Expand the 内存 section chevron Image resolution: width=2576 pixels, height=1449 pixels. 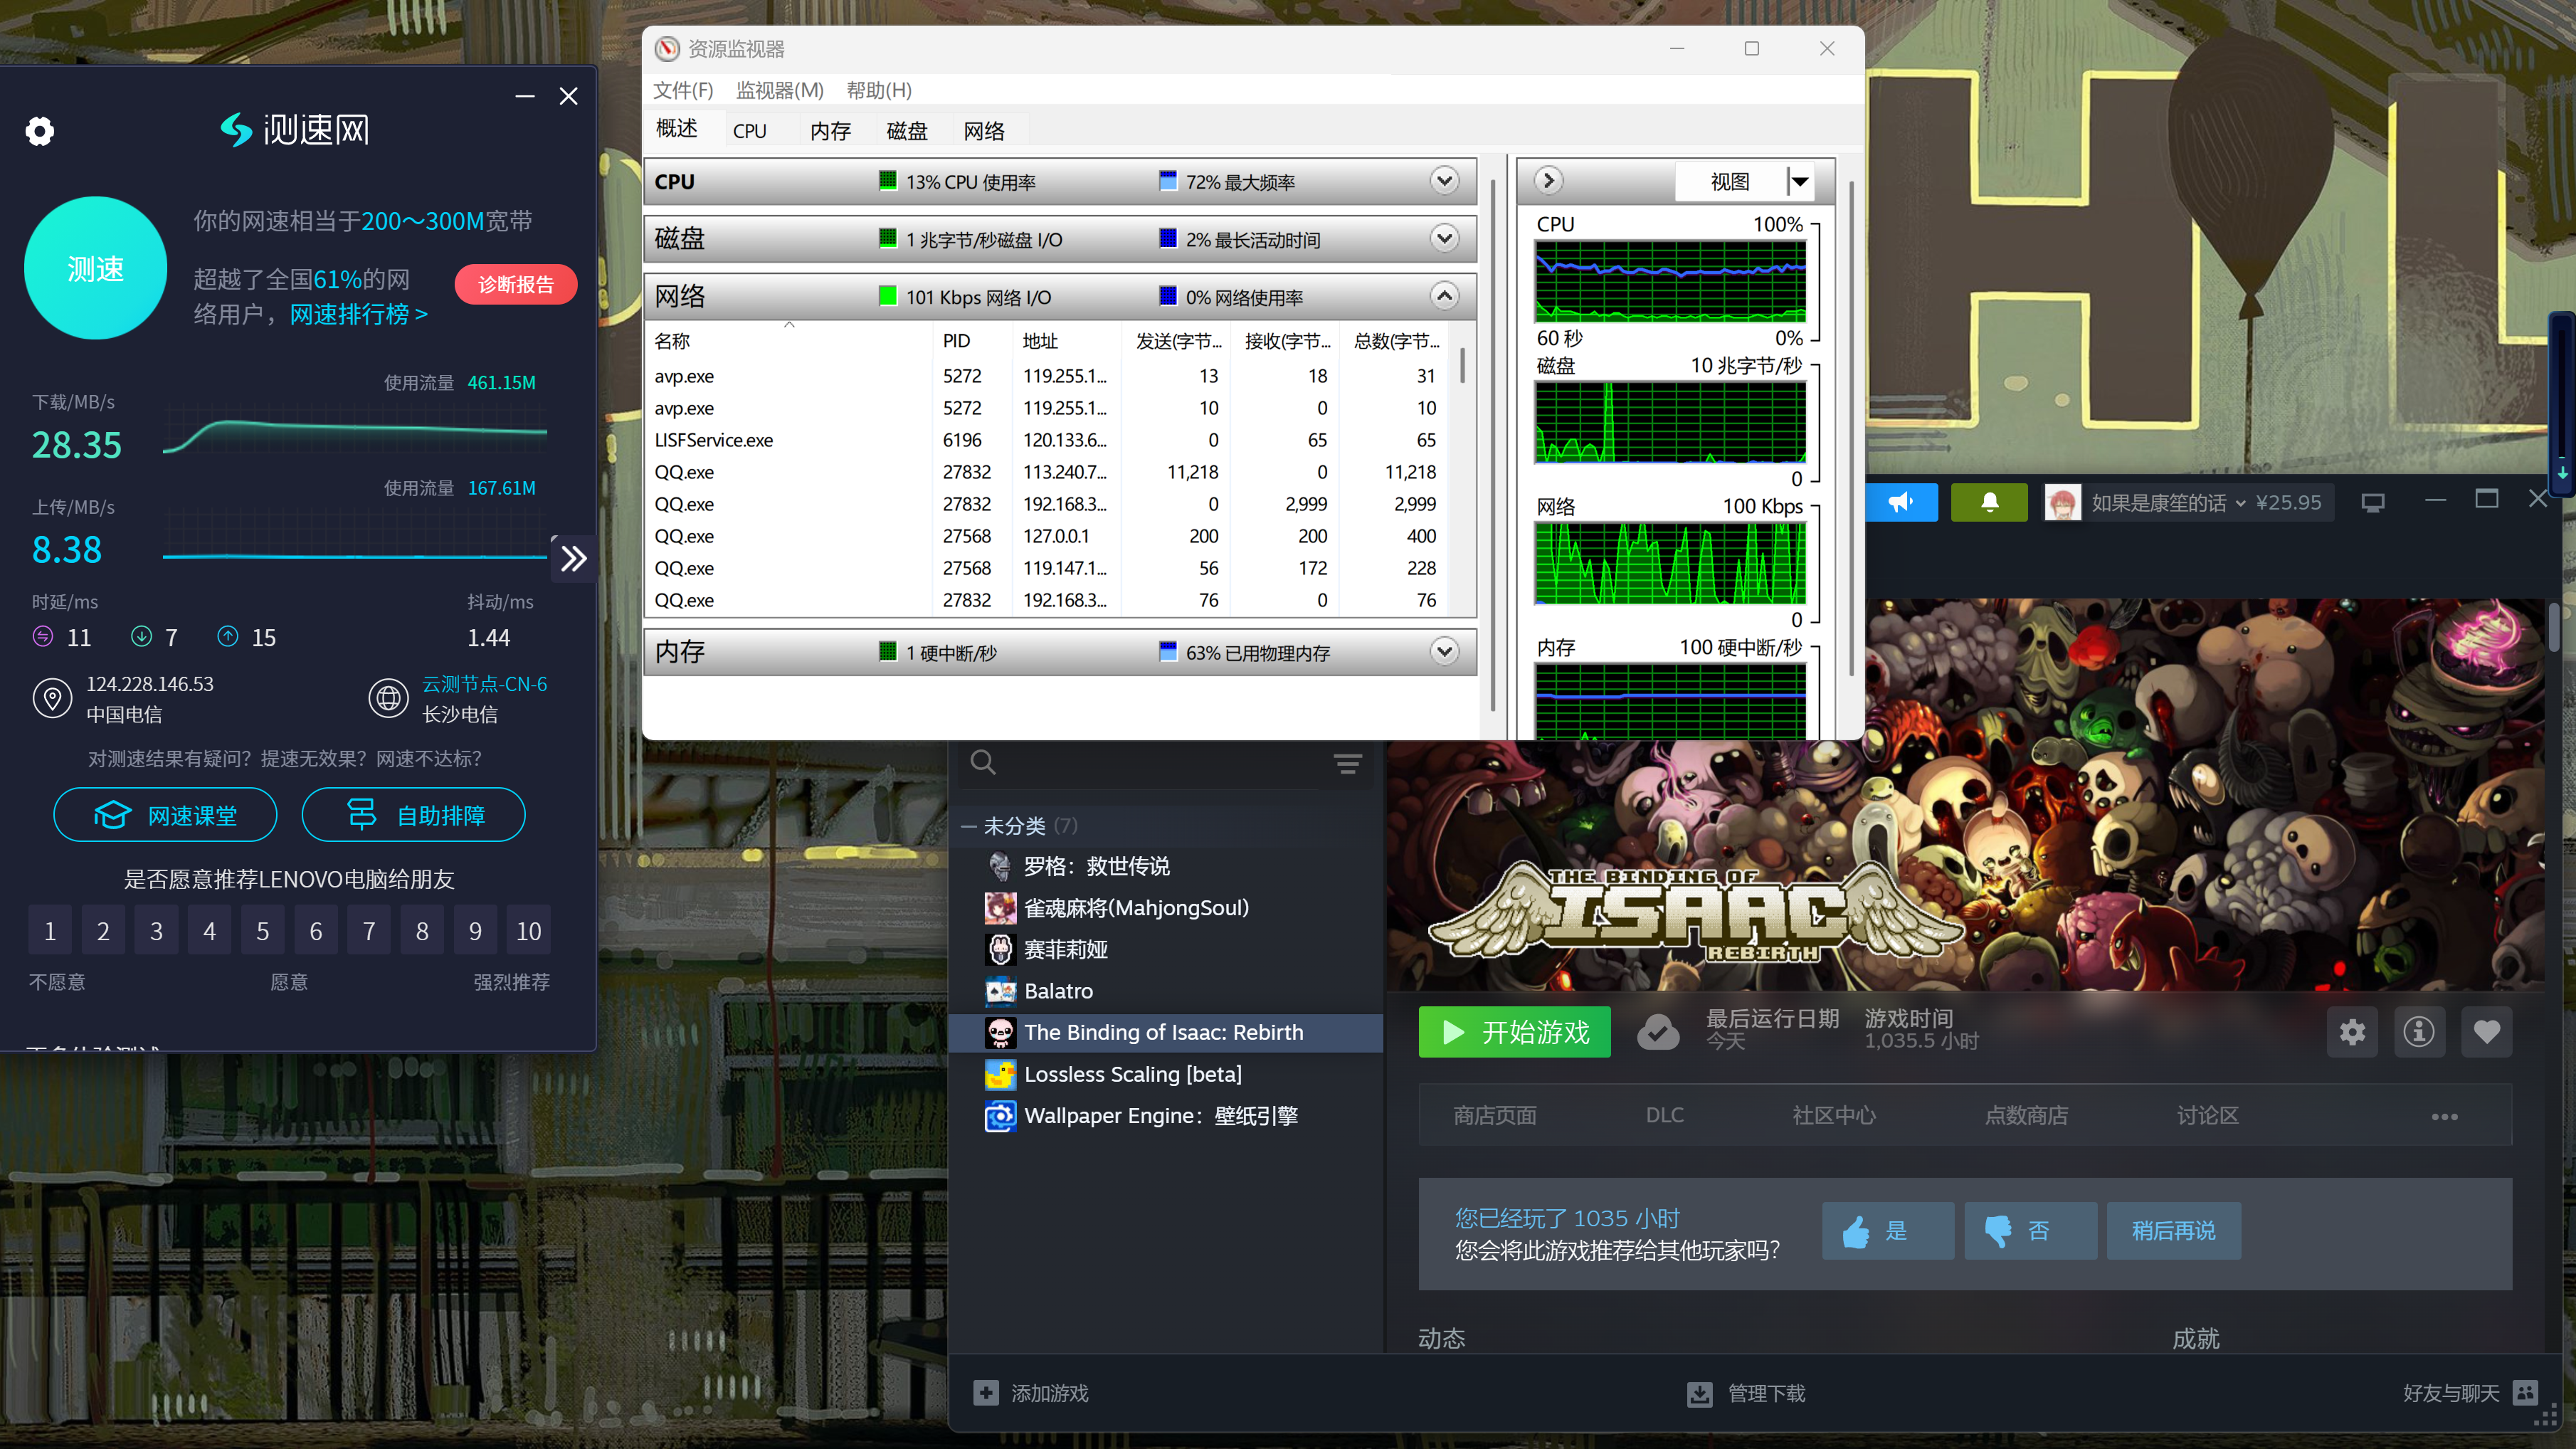1444,652
